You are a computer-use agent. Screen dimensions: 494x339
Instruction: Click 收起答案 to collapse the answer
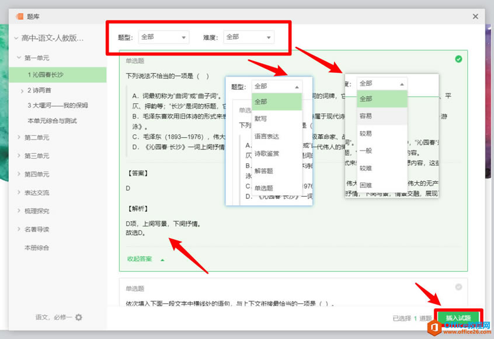pos(145,259)
